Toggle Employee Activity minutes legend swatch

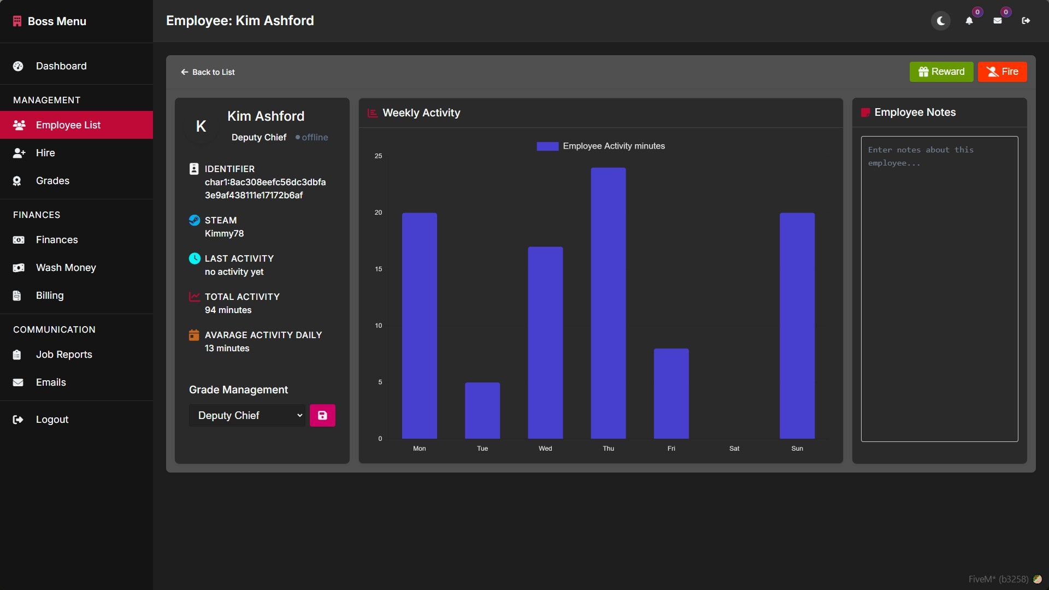(547, 146)
